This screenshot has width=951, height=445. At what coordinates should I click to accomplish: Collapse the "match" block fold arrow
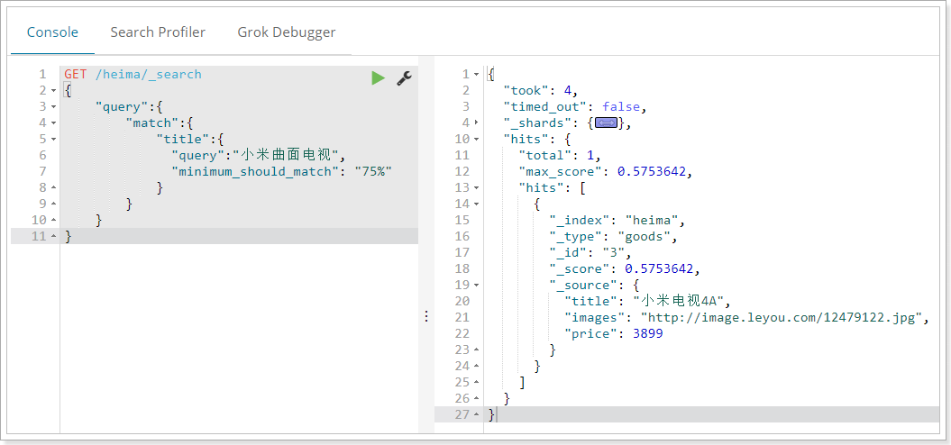[x=53, y=123]
